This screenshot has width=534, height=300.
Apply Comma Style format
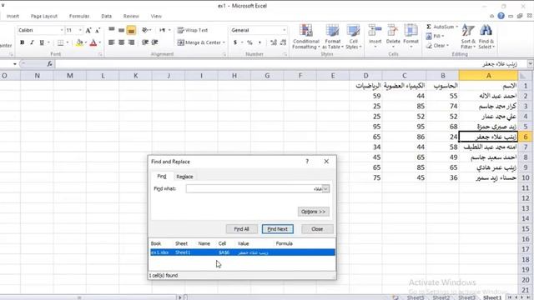(x=259, y=42)
